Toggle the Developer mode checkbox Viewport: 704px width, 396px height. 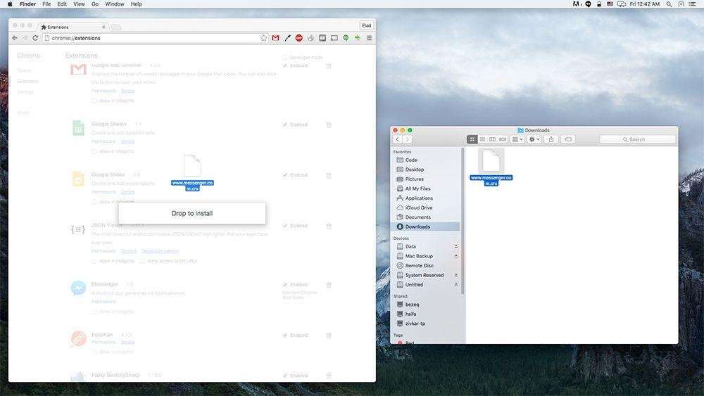pyautogui.click(x=284, y=58)
